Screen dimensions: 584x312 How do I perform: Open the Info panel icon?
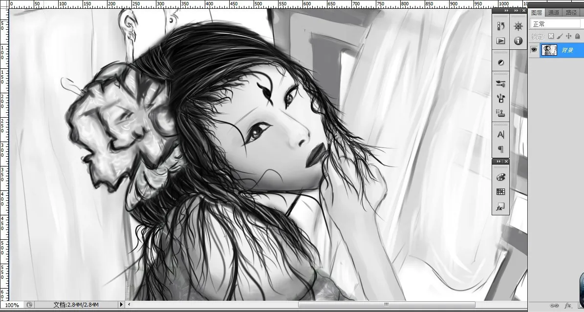518,41
